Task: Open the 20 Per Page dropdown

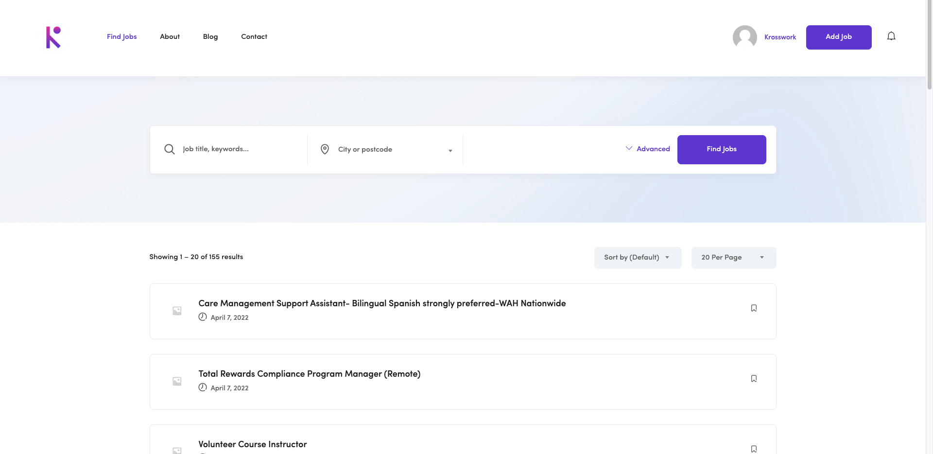Action: 734,258
